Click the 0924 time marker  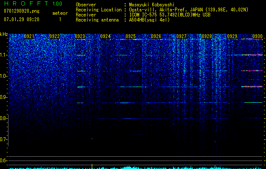point(105,36)
